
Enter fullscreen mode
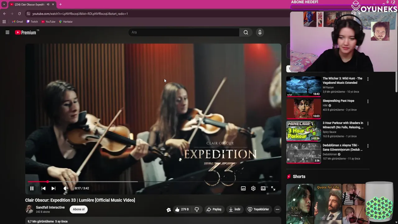tap(273, 188)
